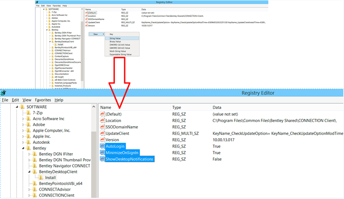Choose Binary Value in the New submenu
Image resolution: width=344 pixels, height=199 pixels.
click(122, 42)
